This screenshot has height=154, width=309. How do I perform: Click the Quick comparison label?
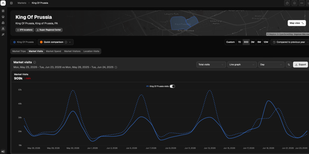[53, 42]
